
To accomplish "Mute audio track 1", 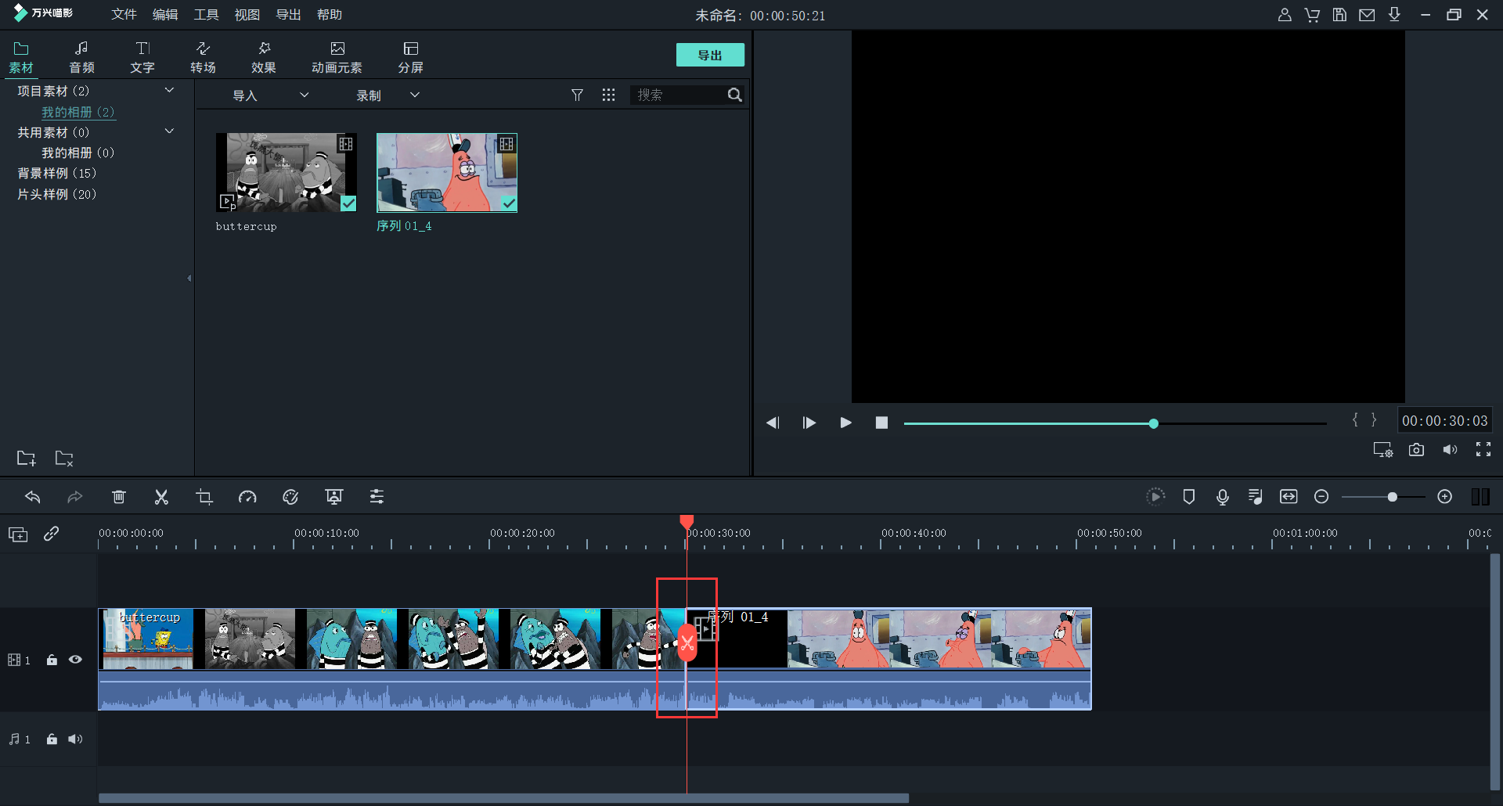I will (75, 739).
